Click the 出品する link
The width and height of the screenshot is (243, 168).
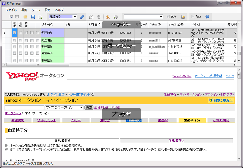(170, 94)
